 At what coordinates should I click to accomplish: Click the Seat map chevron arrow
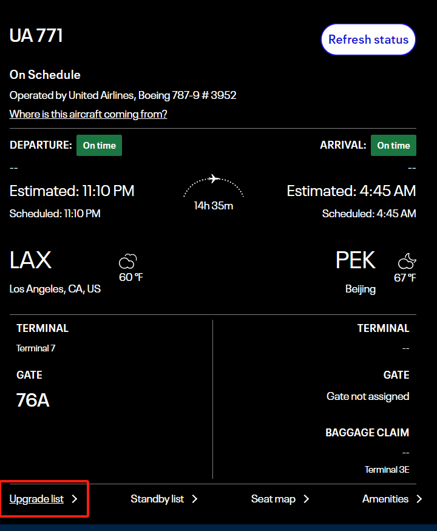(307, 499)
